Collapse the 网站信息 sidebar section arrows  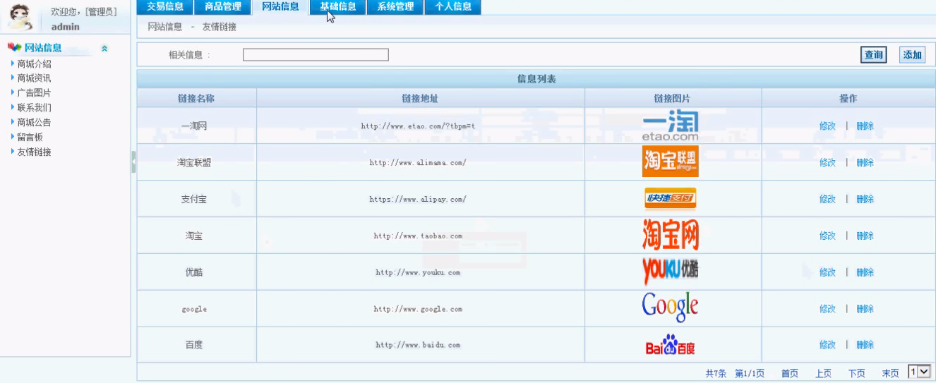click(x=104, y=48)
